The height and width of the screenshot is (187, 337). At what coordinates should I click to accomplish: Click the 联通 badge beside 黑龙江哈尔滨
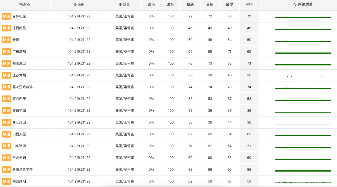[x=6, y=87]
